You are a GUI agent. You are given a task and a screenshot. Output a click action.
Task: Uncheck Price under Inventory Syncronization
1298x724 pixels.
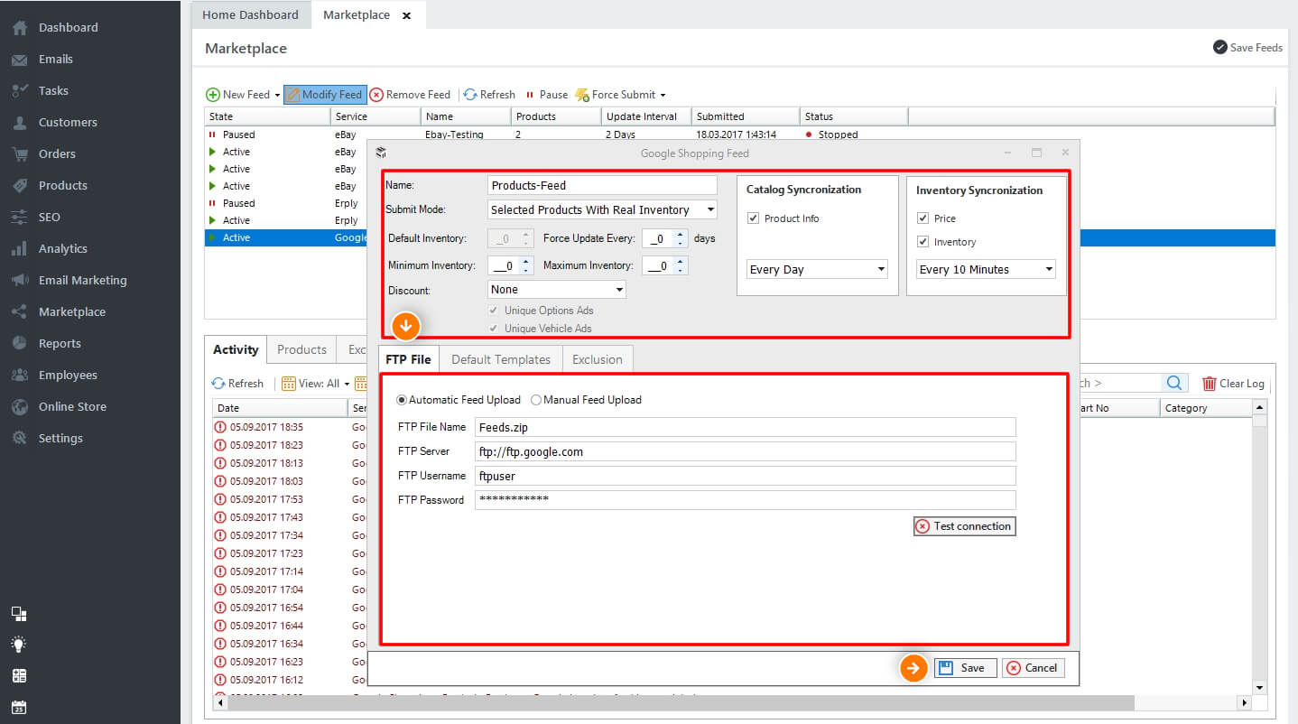[x=923, y=218]
